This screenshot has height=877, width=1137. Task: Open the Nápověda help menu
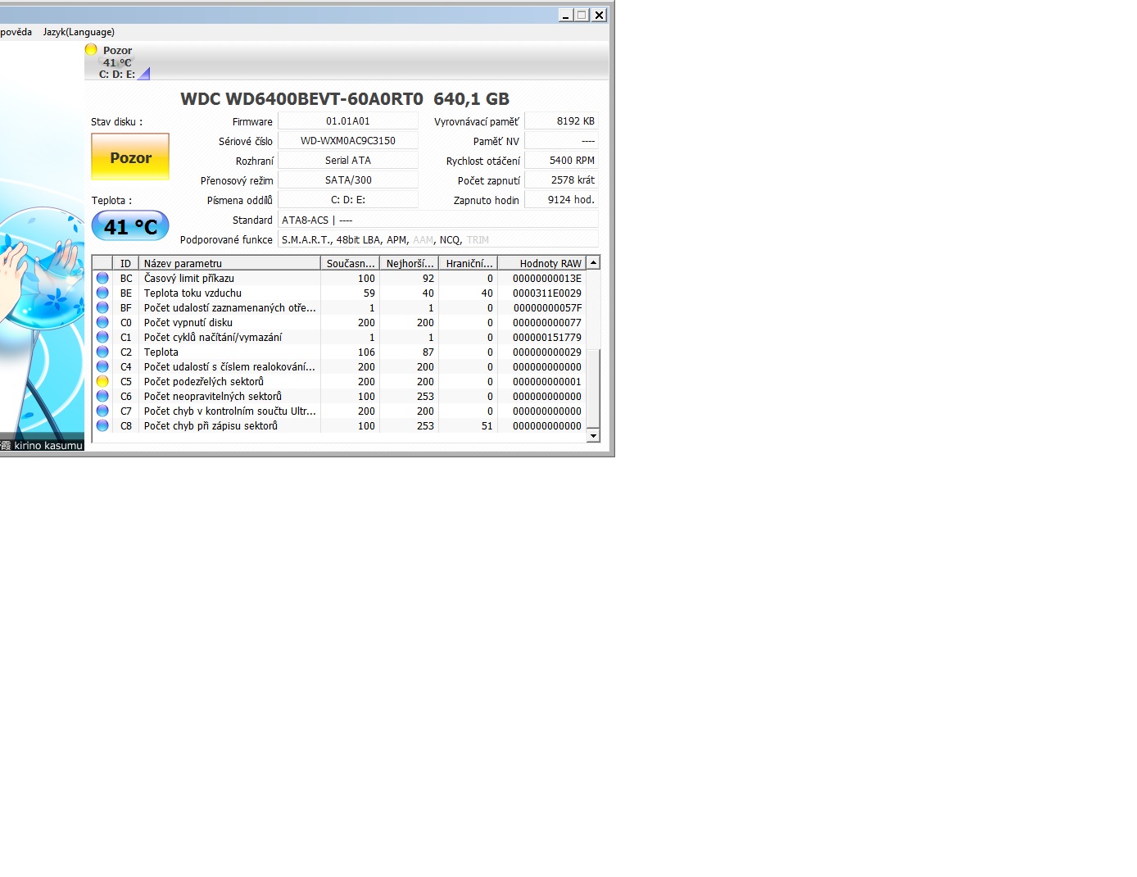15,32
